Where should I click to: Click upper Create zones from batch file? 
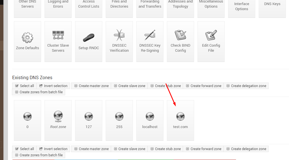point(39,92)
